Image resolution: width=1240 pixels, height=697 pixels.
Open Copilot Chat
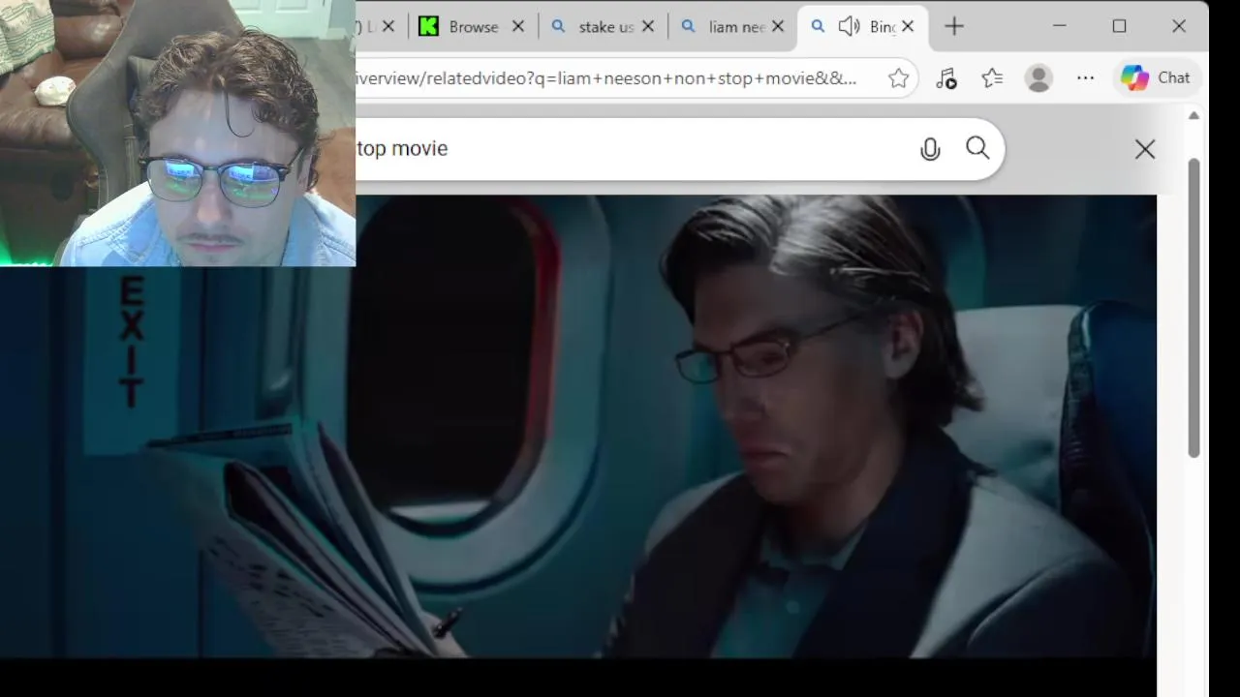point(1156,78)
